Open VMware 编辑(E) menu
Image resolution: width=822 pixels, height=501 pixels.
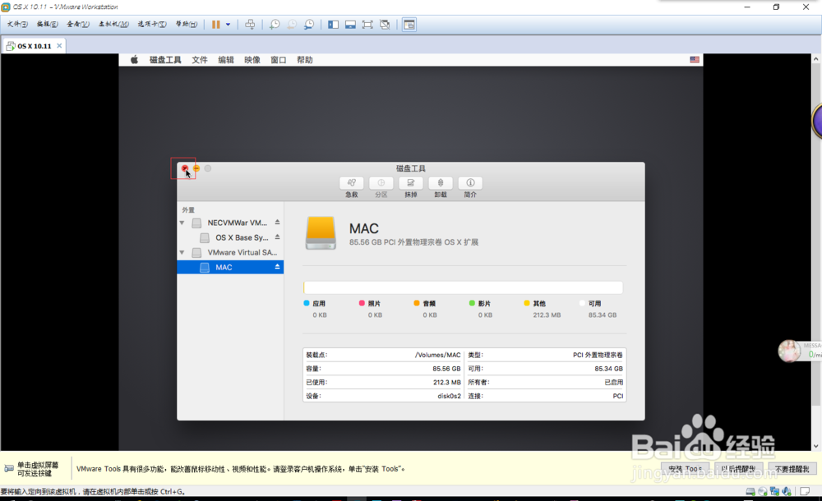tap(47, 24)
